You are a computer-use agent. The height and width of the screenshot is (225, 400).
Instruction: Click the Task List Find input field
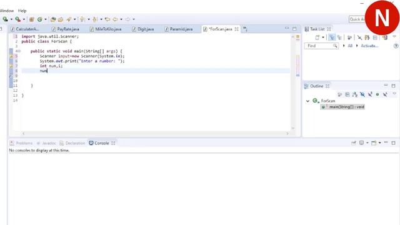coord(321,46)
